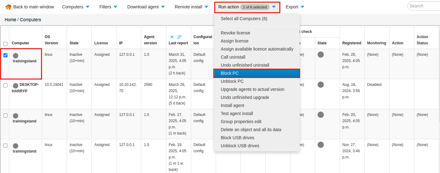The width and height of the screenshot is (440, 173).
Task: Click the State circle in the DESKTOP-HARRYP row
Action: (321, 85)
